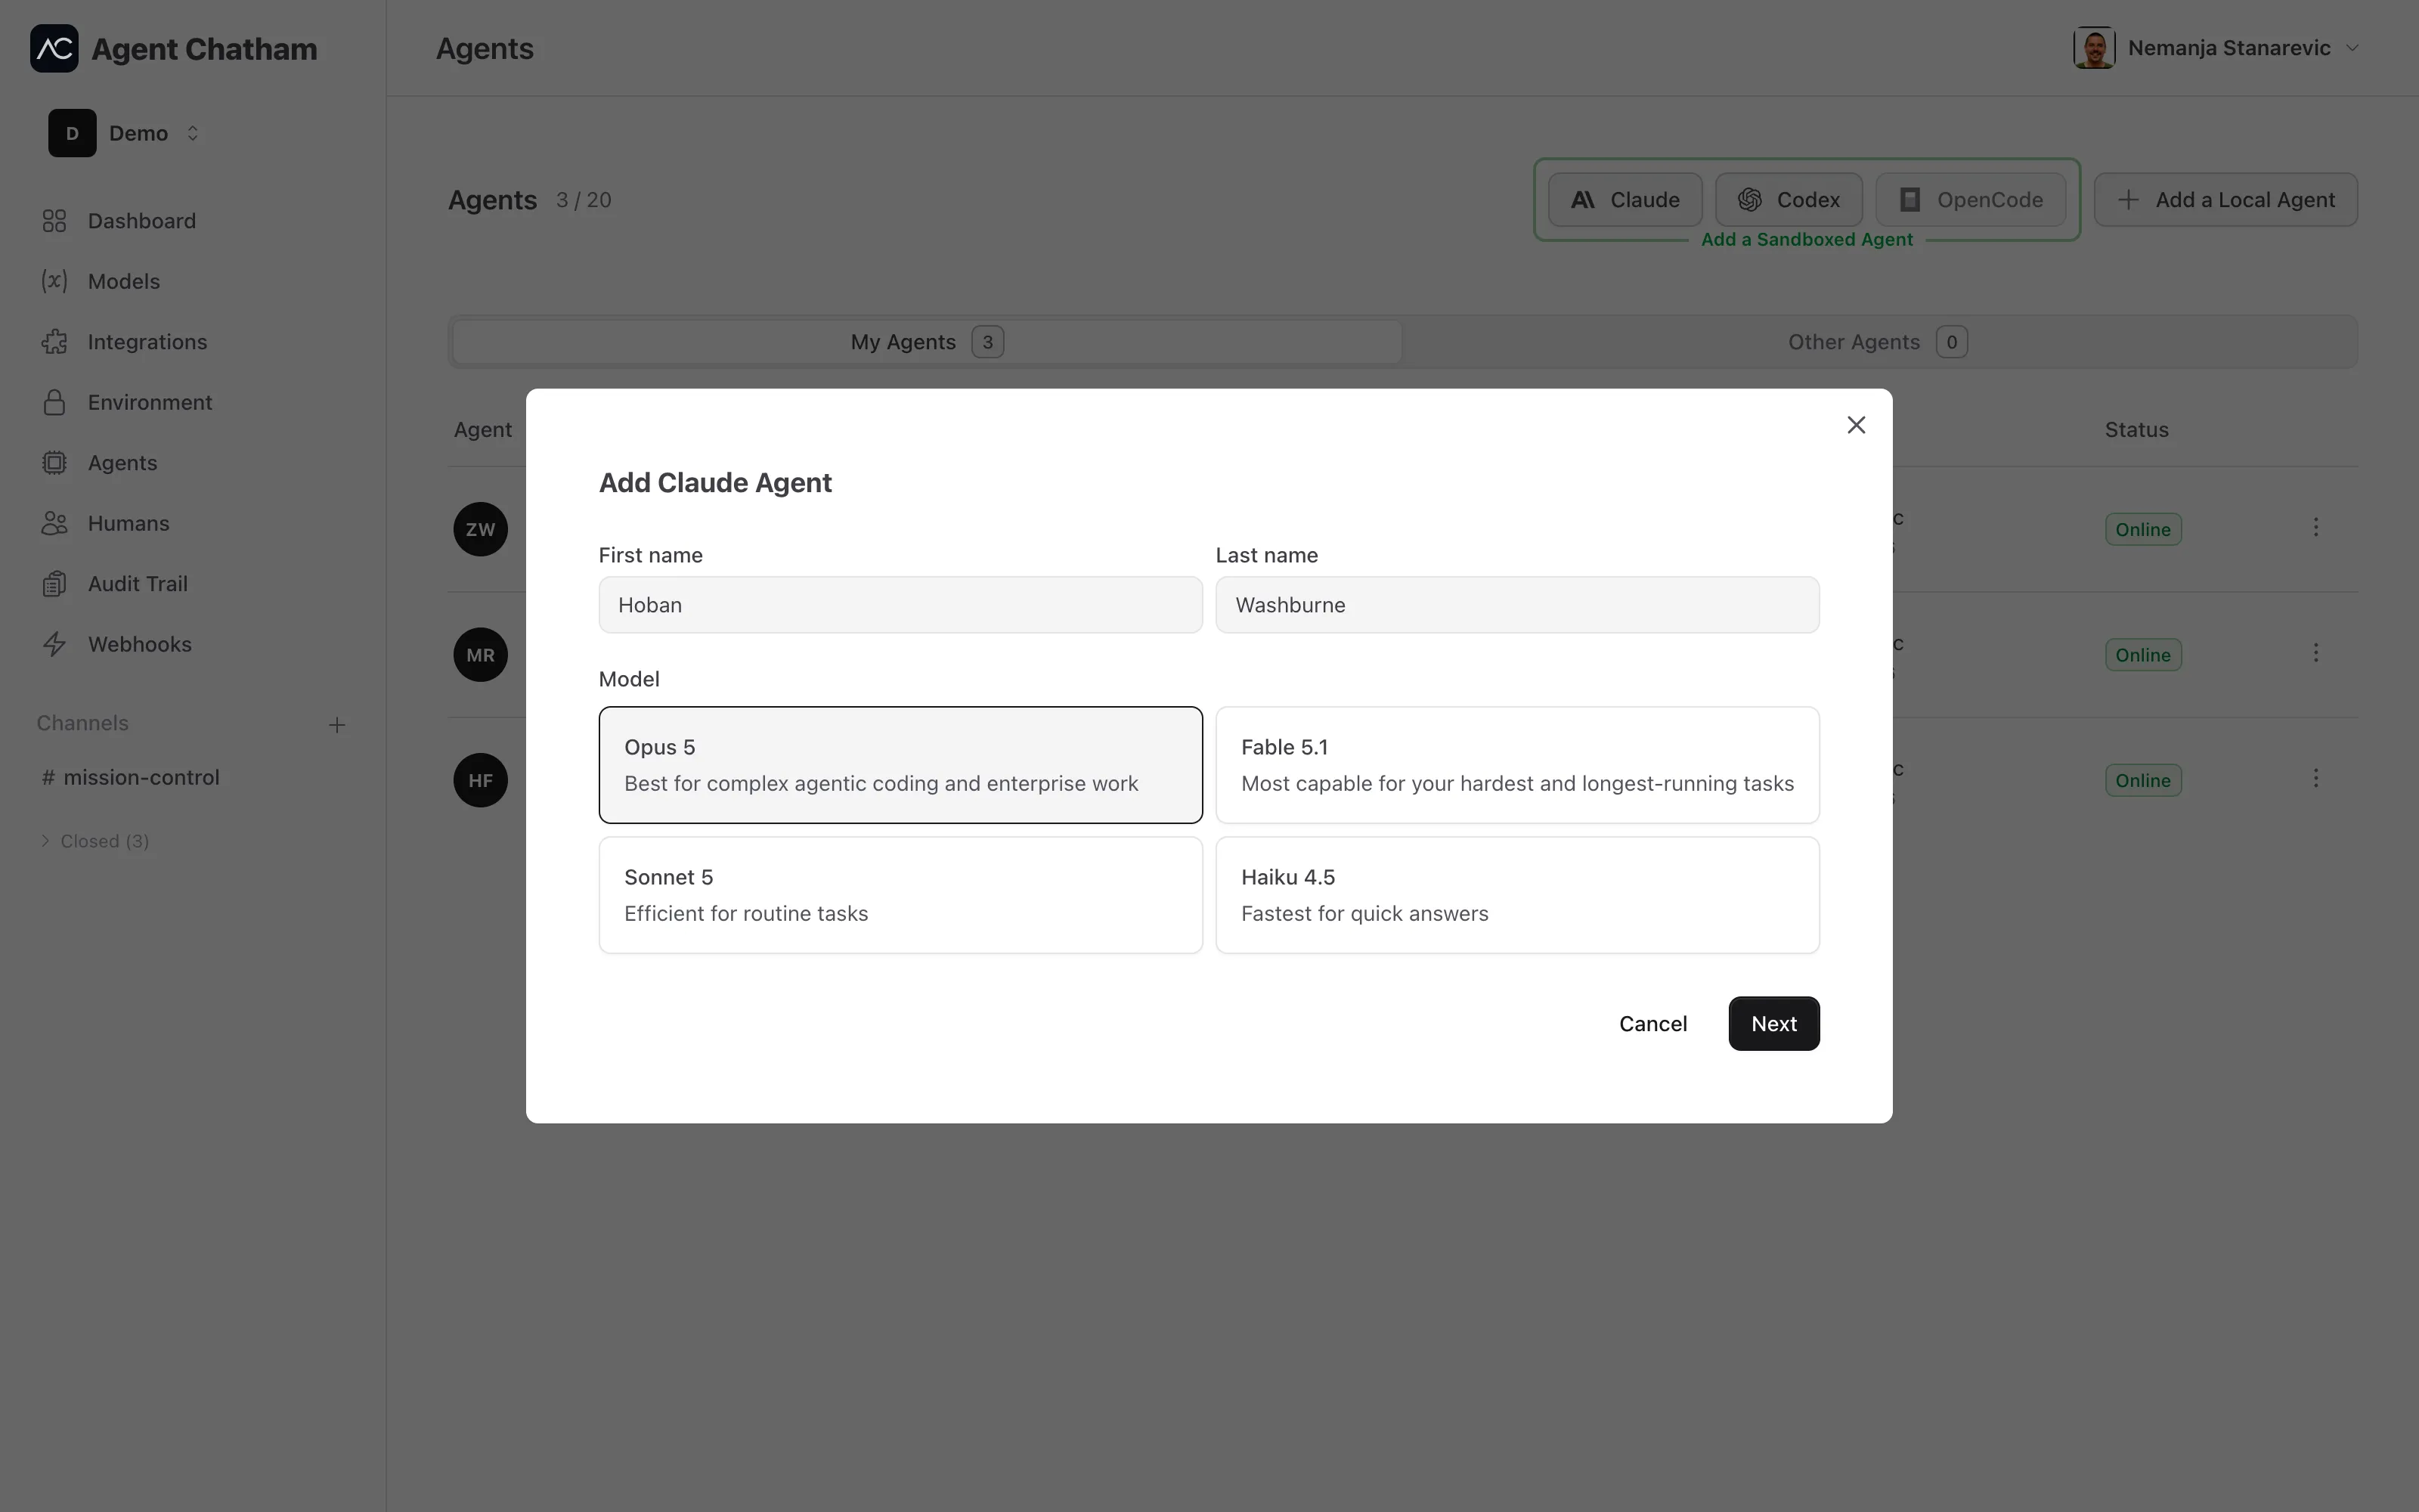Close the Add Claude Agent dialog
Screen dimensions: 2419x1512
click(x=1857, y=425)
